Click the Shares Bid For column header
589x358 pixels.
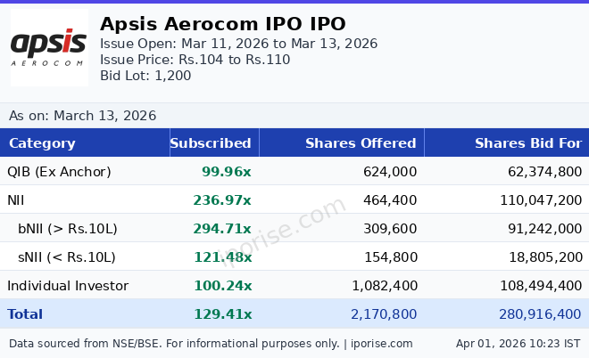[527, 143]
